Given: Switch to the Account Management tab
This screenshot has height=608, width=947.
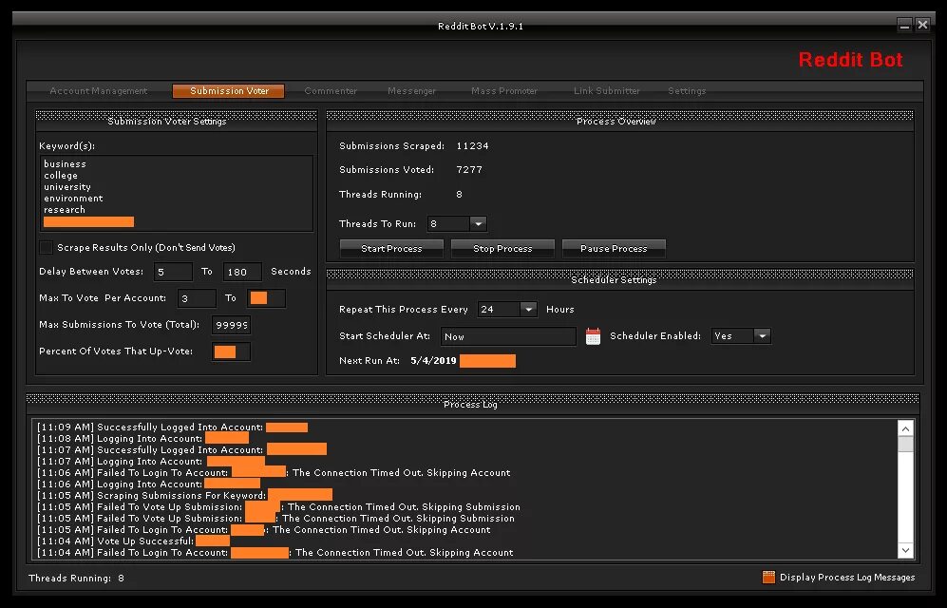Looking at the screenshot, I should [x=99, y=90].
